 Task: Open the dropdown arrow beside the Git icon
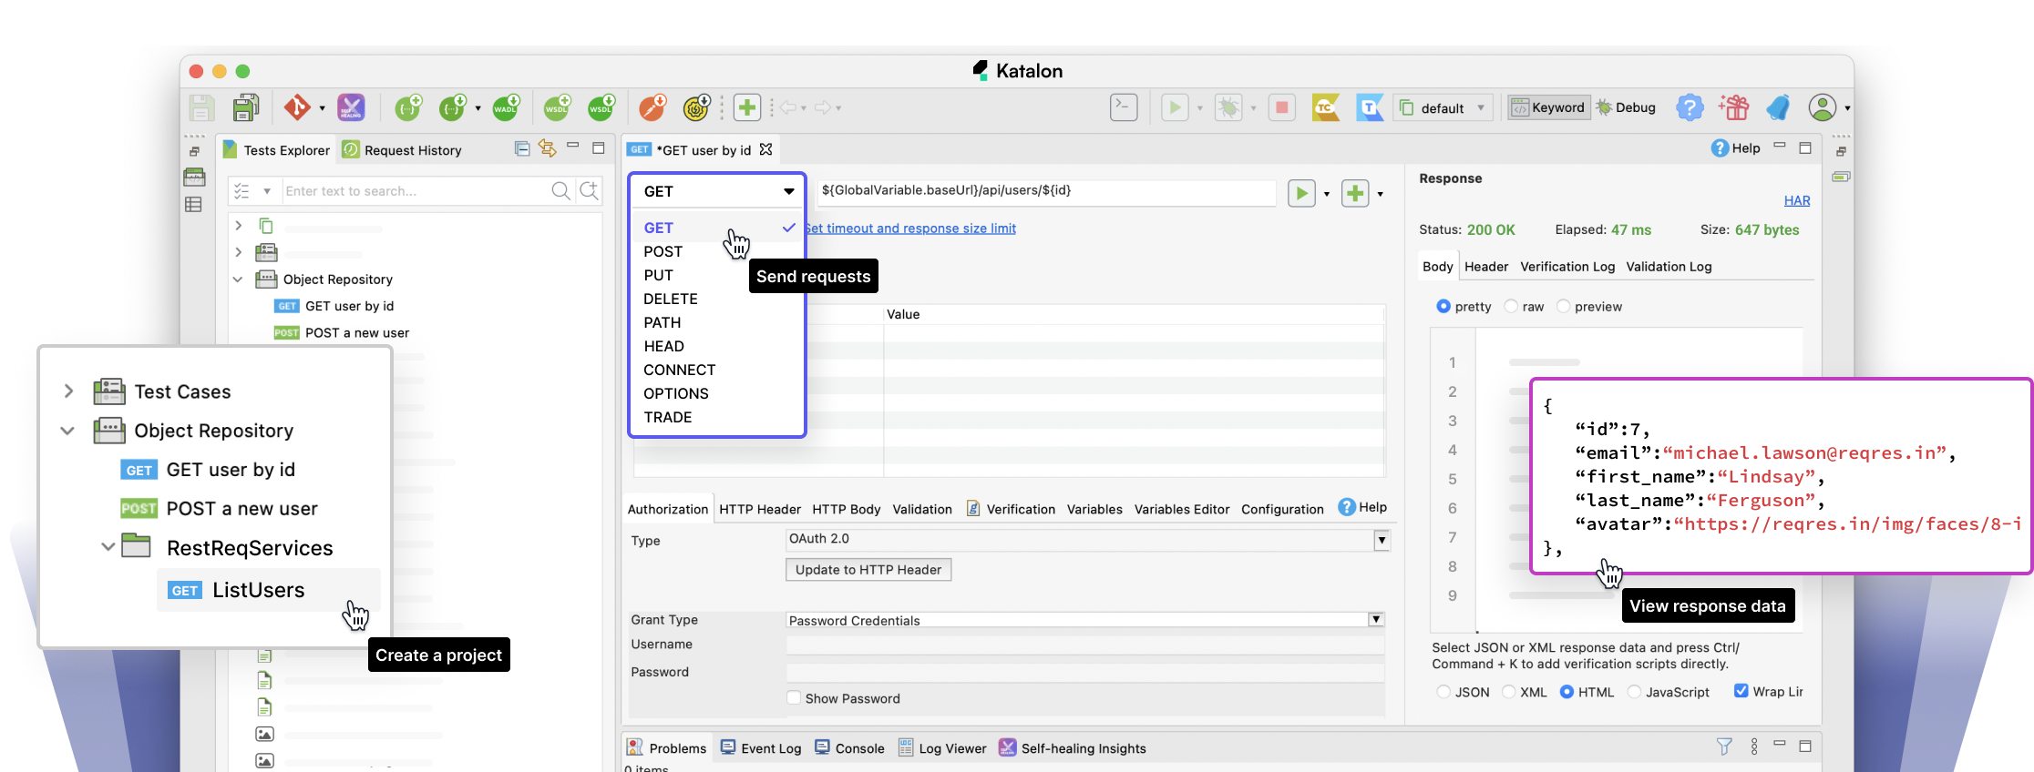322,108
